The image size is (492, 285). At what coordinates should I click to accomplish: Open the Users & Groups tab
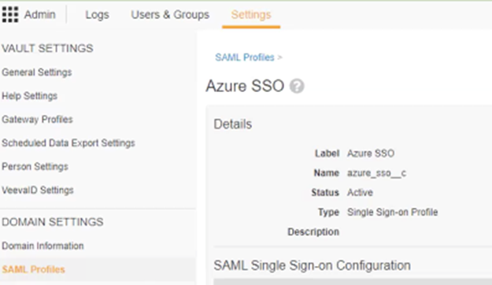(x=170, y=14)
